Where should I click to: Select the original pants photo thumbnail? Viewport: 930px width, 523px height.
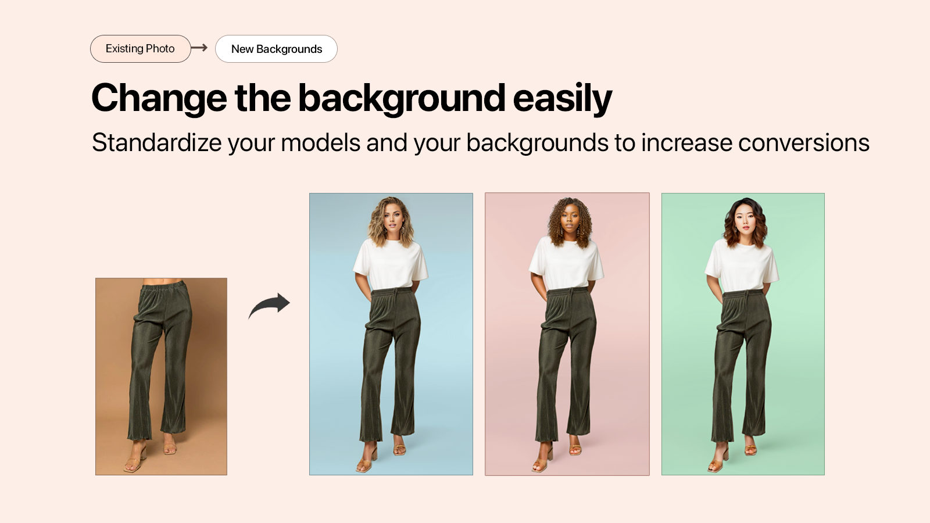tap(160, 378)
